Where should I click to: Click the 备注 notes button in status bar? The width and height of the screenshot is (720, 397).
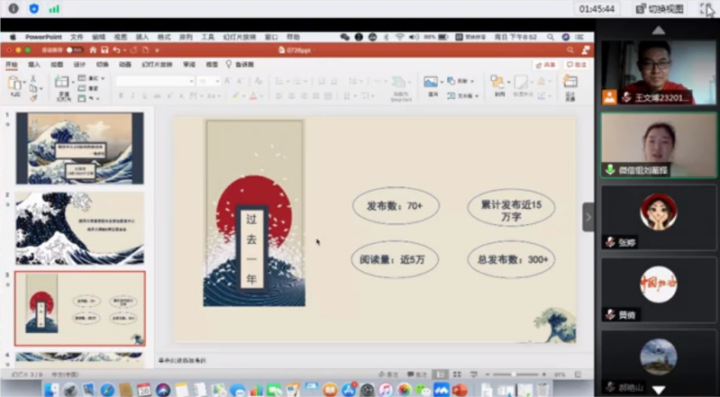389,374
